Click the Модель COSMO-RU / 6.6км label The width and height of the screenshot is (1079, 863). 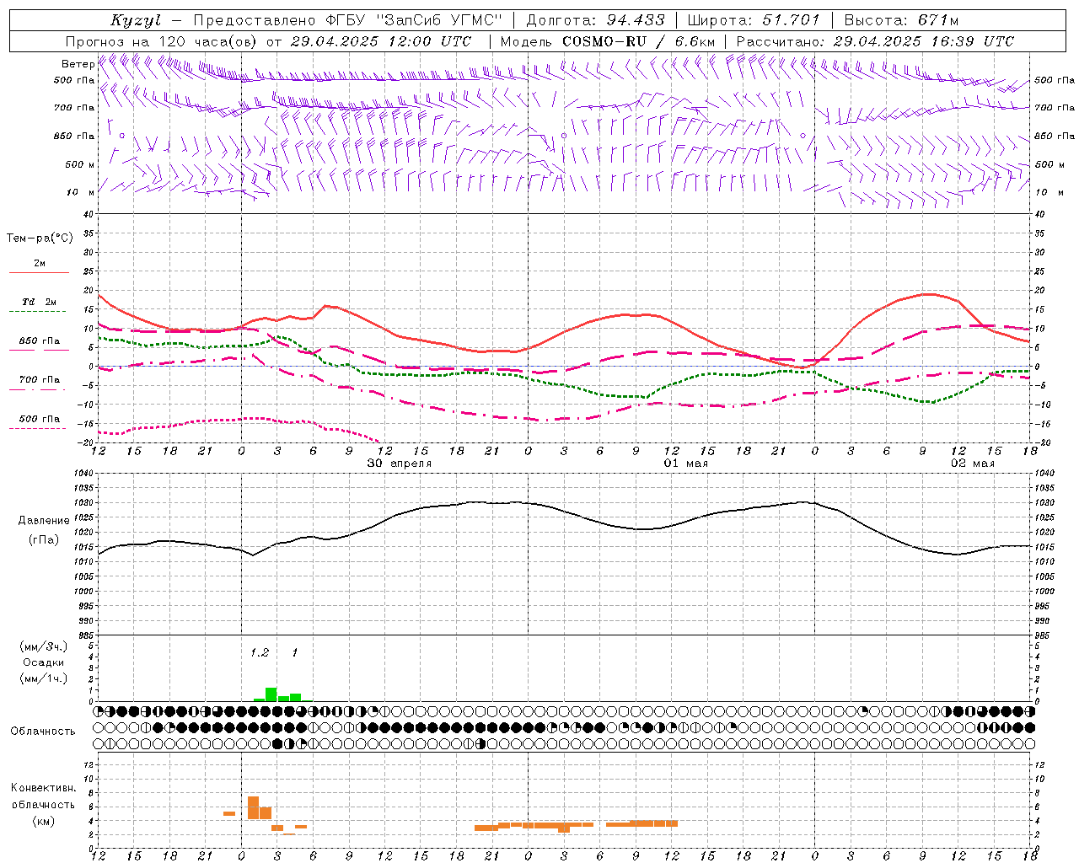(608, 41)
